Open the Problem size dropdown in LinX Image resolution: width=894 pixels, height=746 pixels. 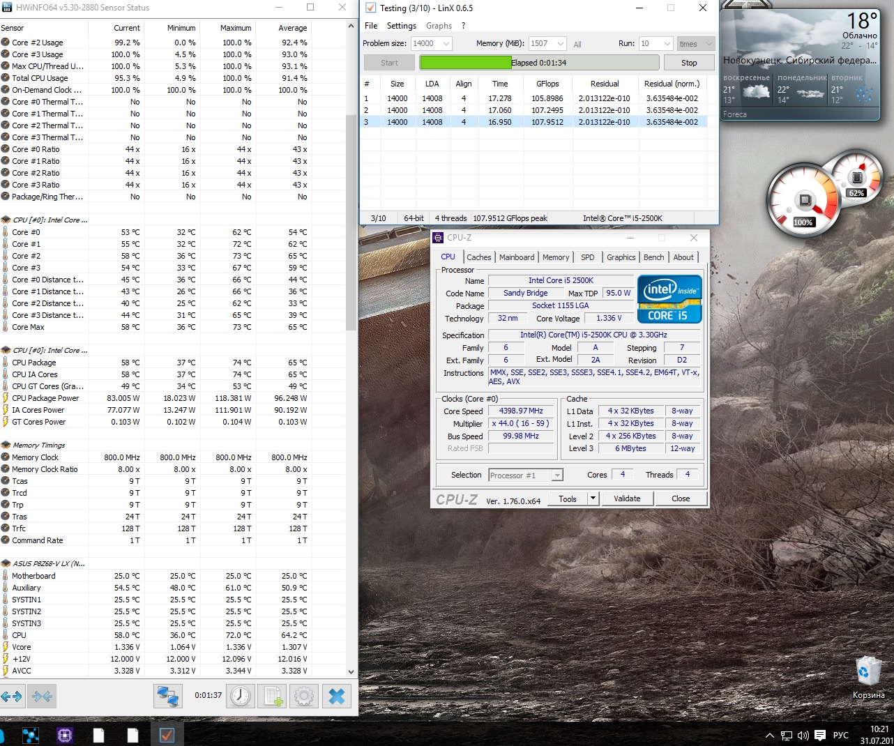(x=446, y=43)
